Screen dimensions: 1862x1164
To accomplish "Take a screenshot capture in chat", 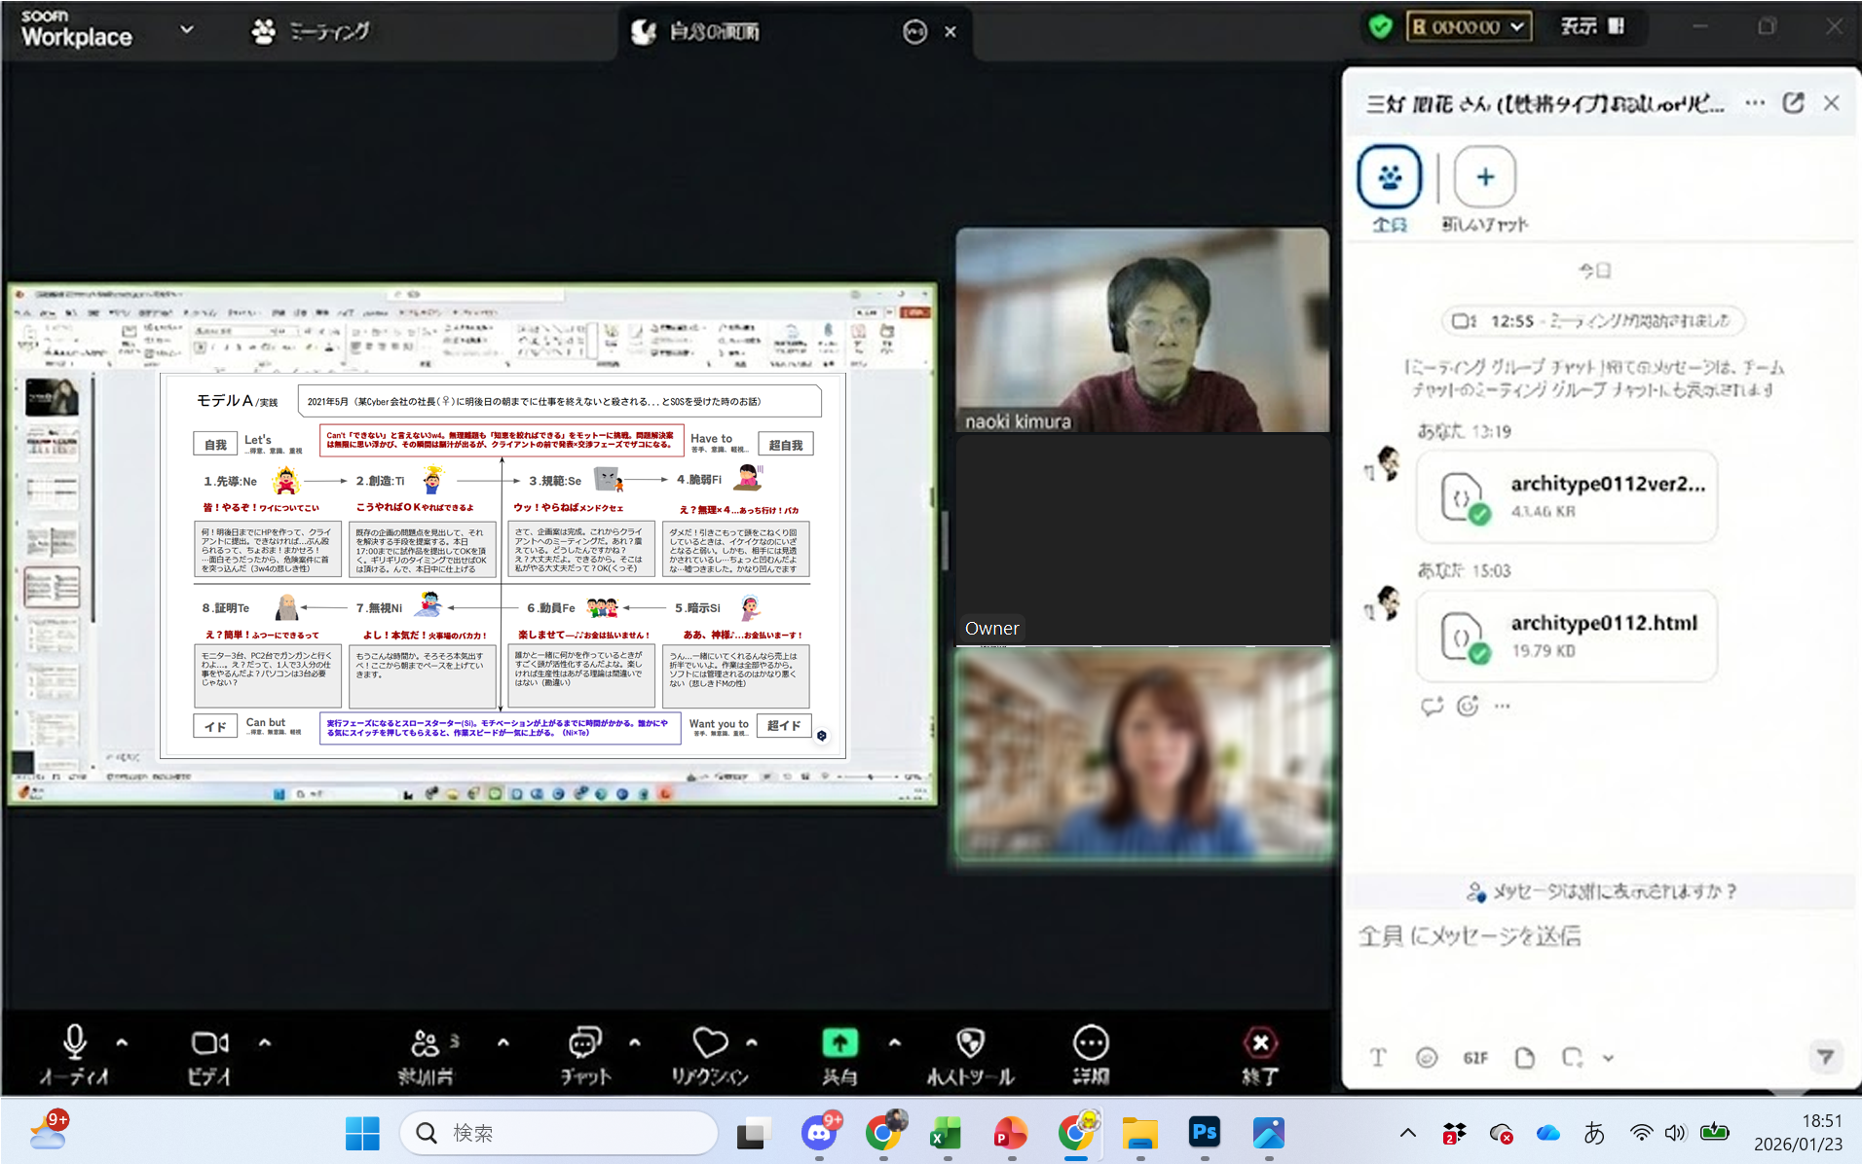I will [1572, 1057].
